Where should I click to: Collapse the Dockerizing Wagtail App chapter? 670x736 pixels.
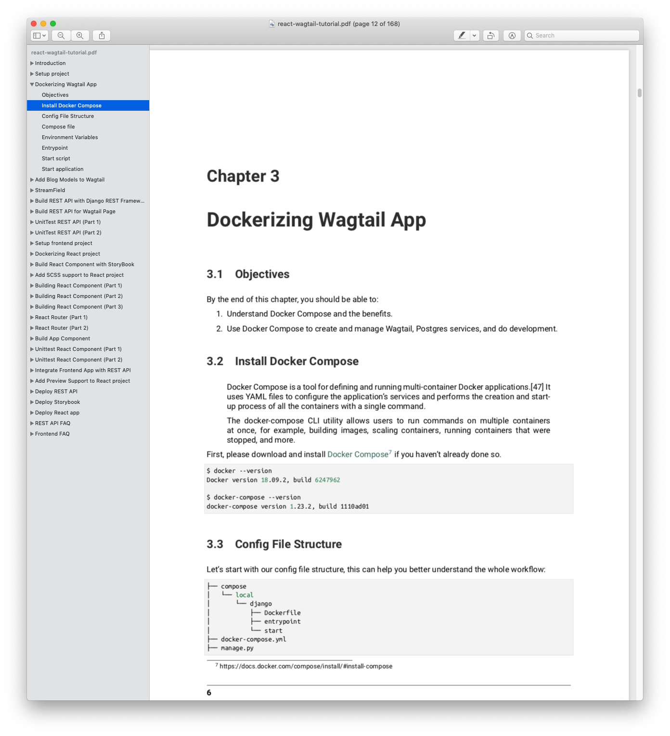pyautogui.click(x=32, y=84)
